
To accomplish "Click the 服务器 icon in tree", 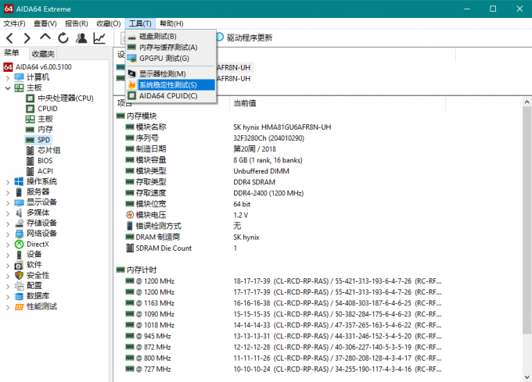I will (x=19, y=192).
